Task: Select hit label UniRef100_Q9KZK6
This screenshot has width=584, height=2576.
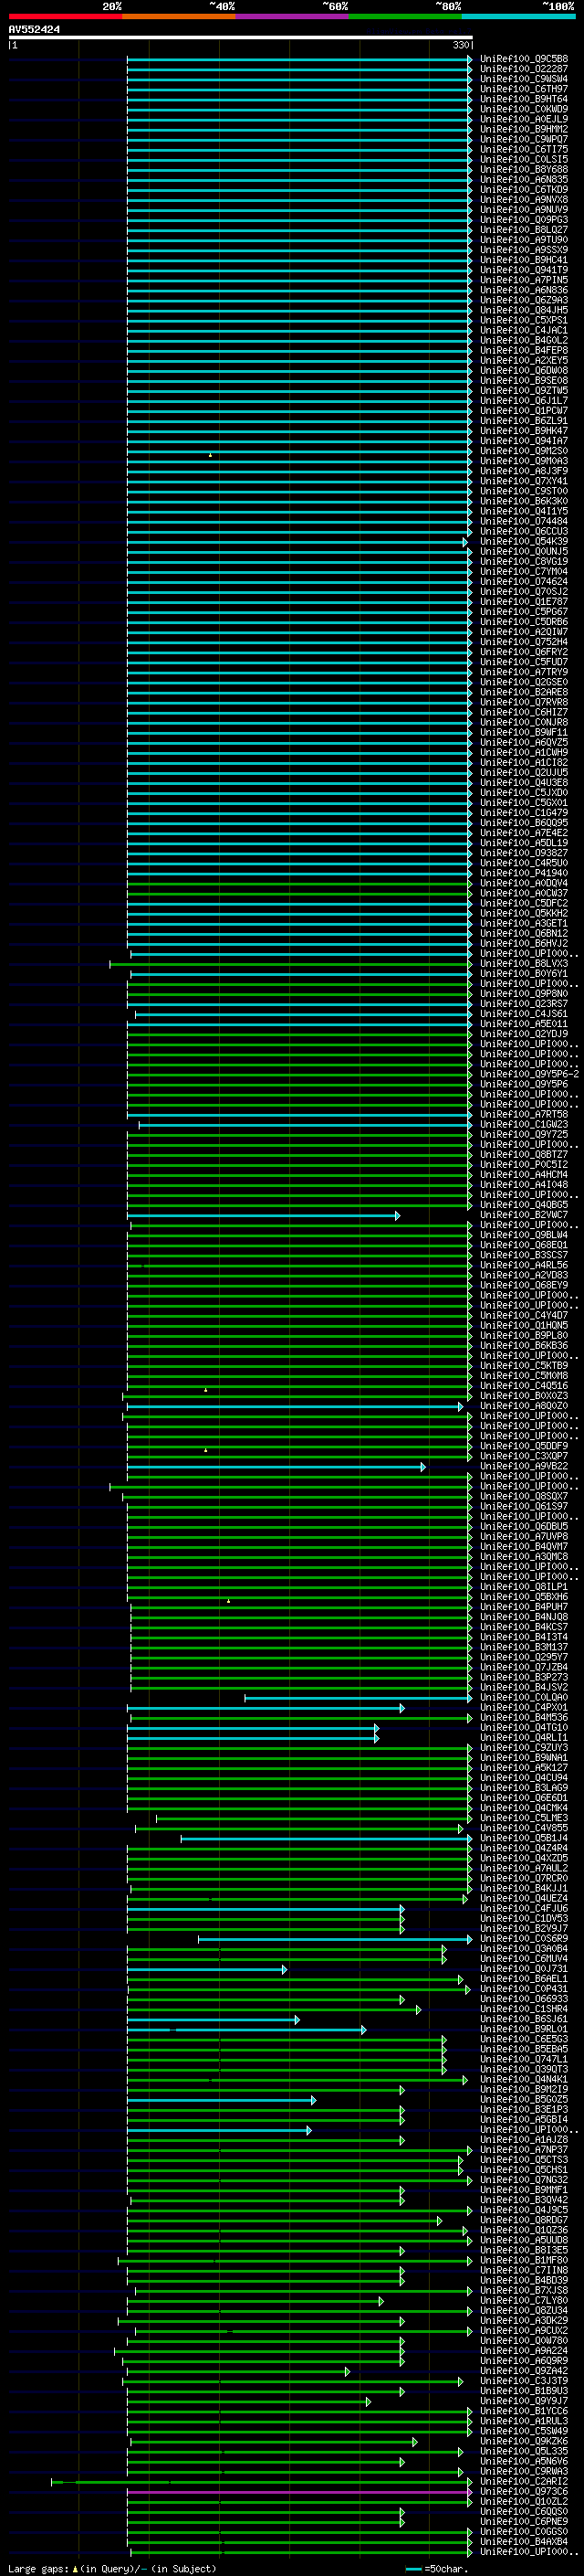Action: (x=523, y=2440)
